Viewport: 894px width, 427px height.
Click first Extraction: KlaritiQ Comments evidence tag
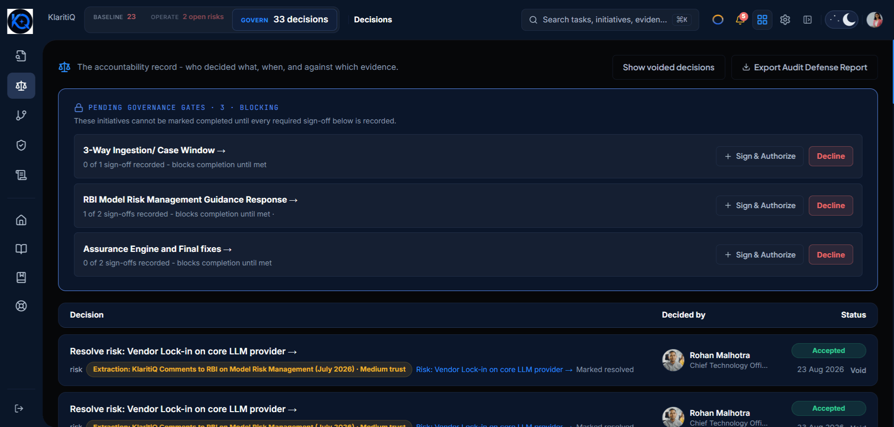(249, 369)
